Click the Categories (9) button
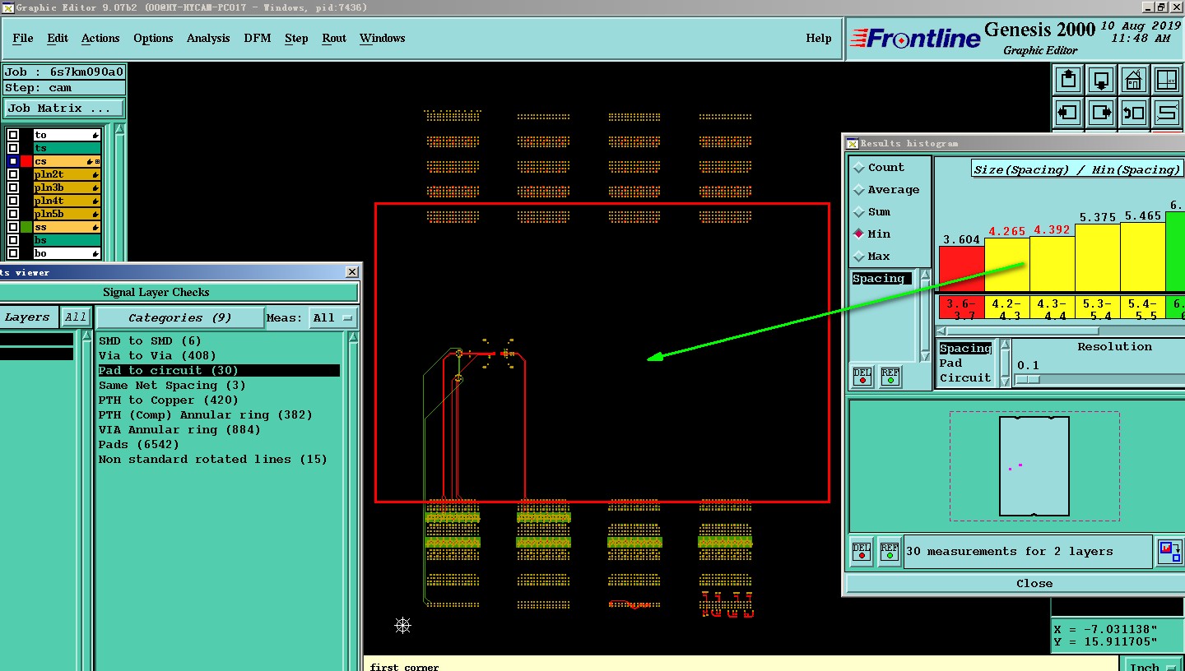This screenshot has height=671, width=1185. (179, 318)
